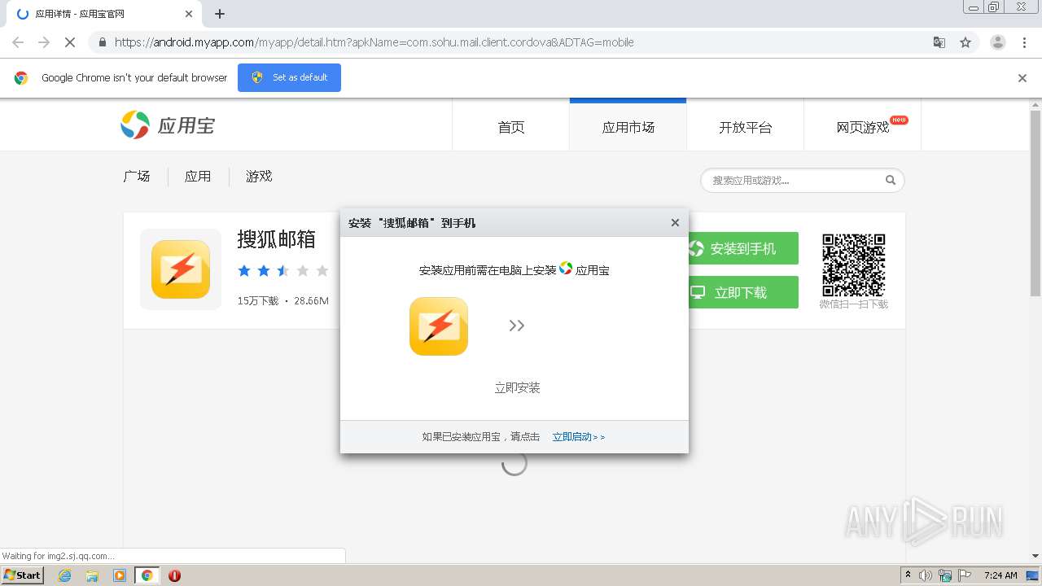The width and height of the screenshot is (1042, 586).
Task: Click the 应用宝 logo in header
Action: (x=168, y=125)
